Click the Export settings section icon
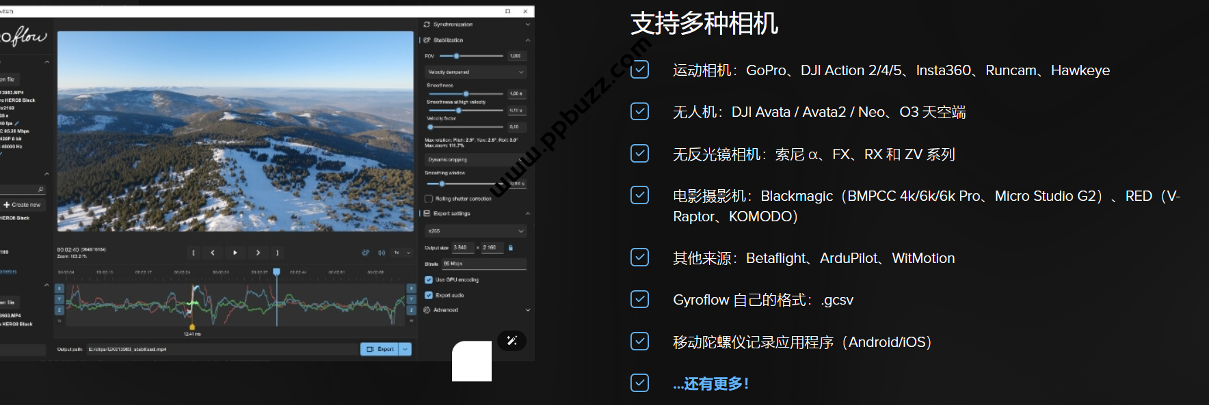Image resolution: width=1209 pixels, height=405 pixels. 427,214
